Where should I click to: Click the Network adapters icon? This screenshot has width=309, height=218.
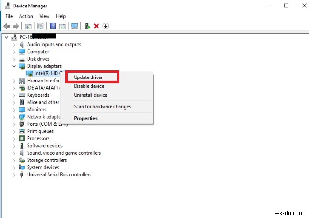(22, 117)
